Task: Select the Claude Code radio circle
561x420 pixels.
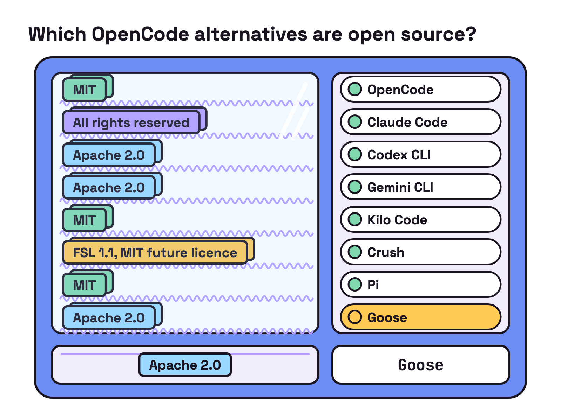Action: coord(354,122)
